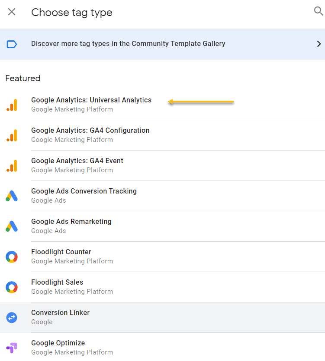Click the Floodlight Counter ring icon
The width and height of the screenshot is (325, 361).
point(12,257)
